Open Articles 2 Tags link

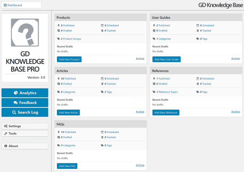[108, 92]
